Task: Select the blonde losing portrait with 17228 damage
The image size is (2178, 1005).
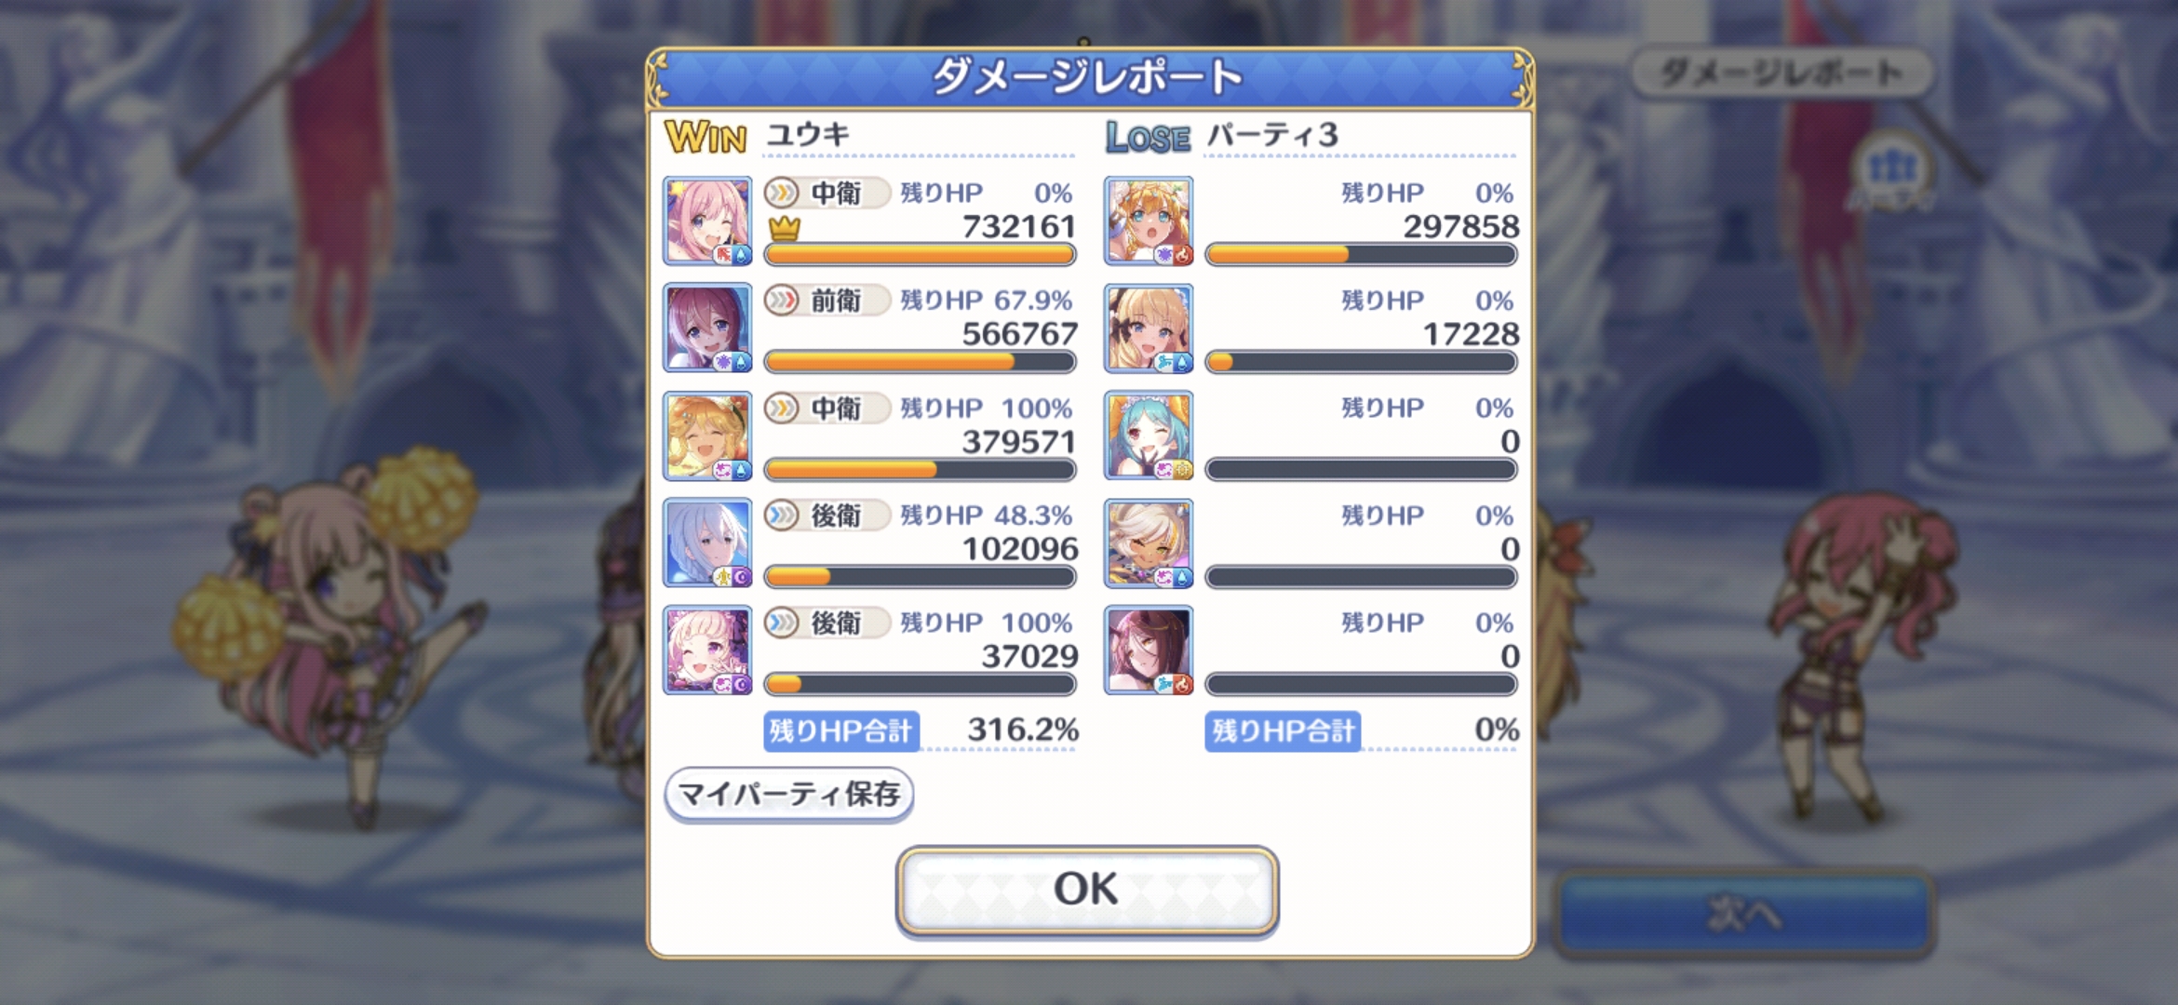Action: (1149, 328)
